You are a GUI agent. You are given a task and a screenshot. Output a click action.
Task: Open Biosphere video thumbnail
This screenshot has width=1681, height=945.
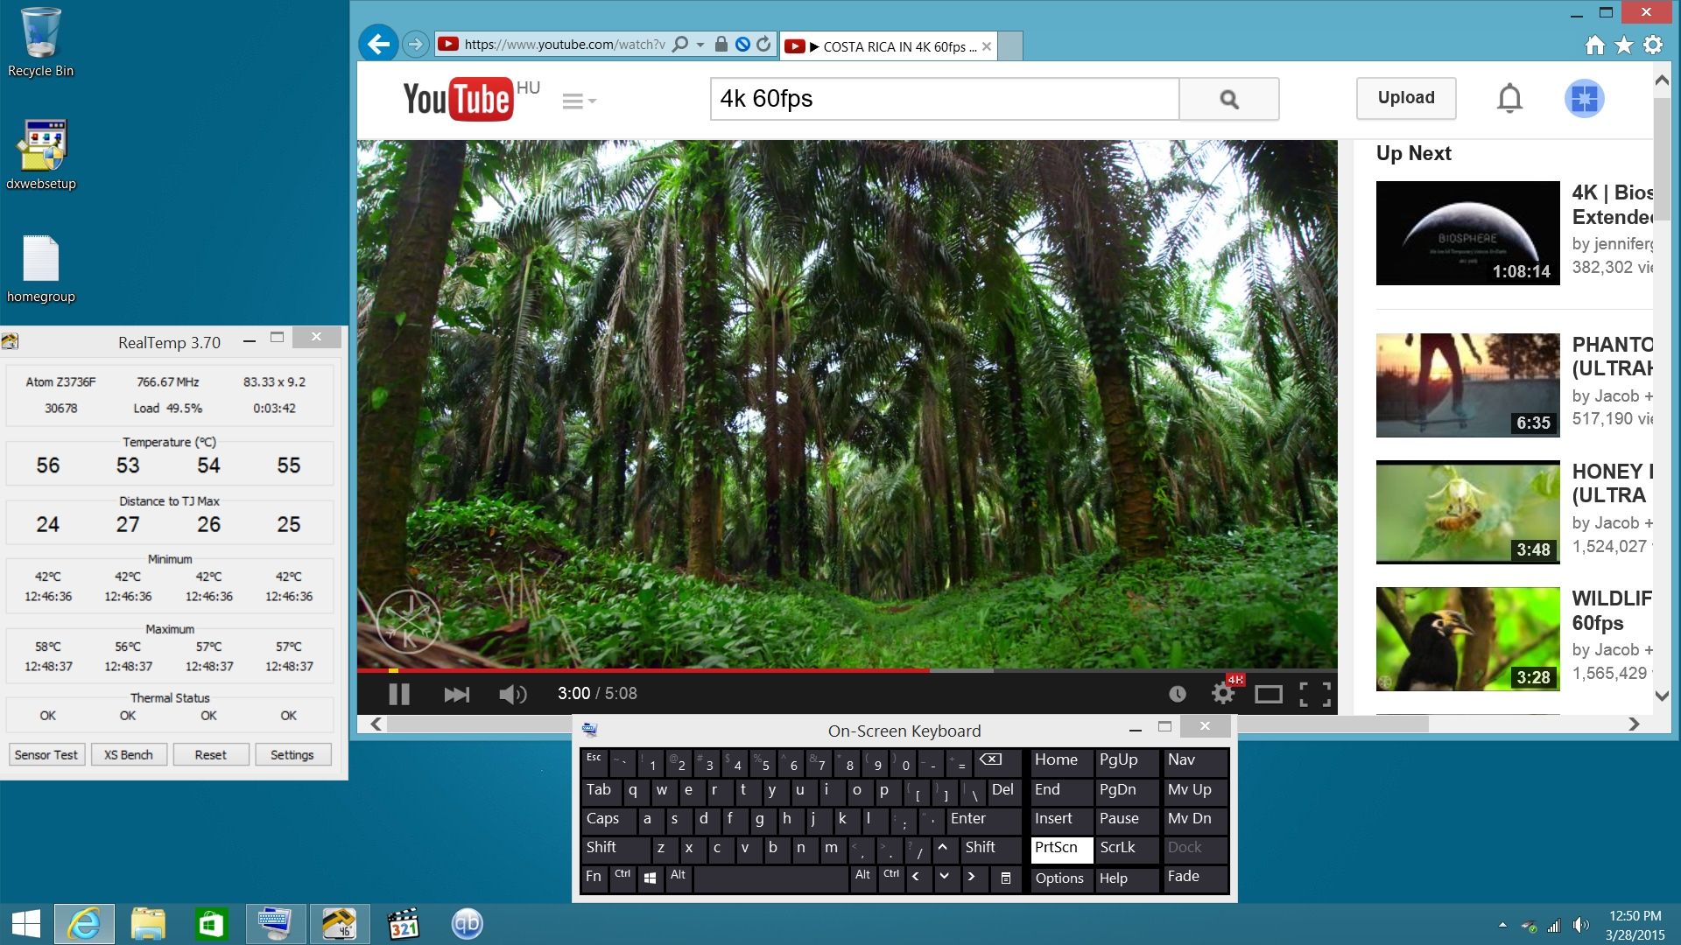(1468, 233)
